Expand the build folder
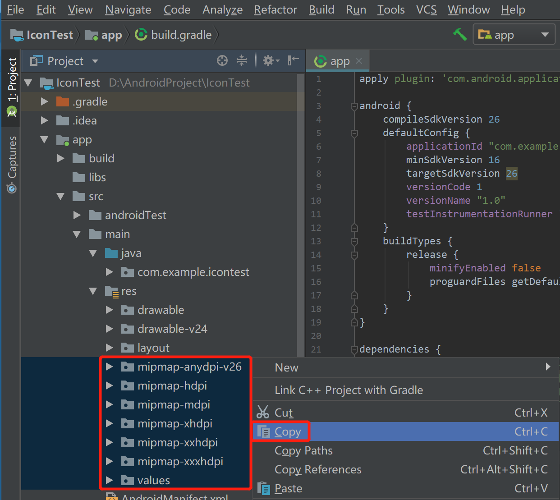The image size is (560, 500). point(60,158)
